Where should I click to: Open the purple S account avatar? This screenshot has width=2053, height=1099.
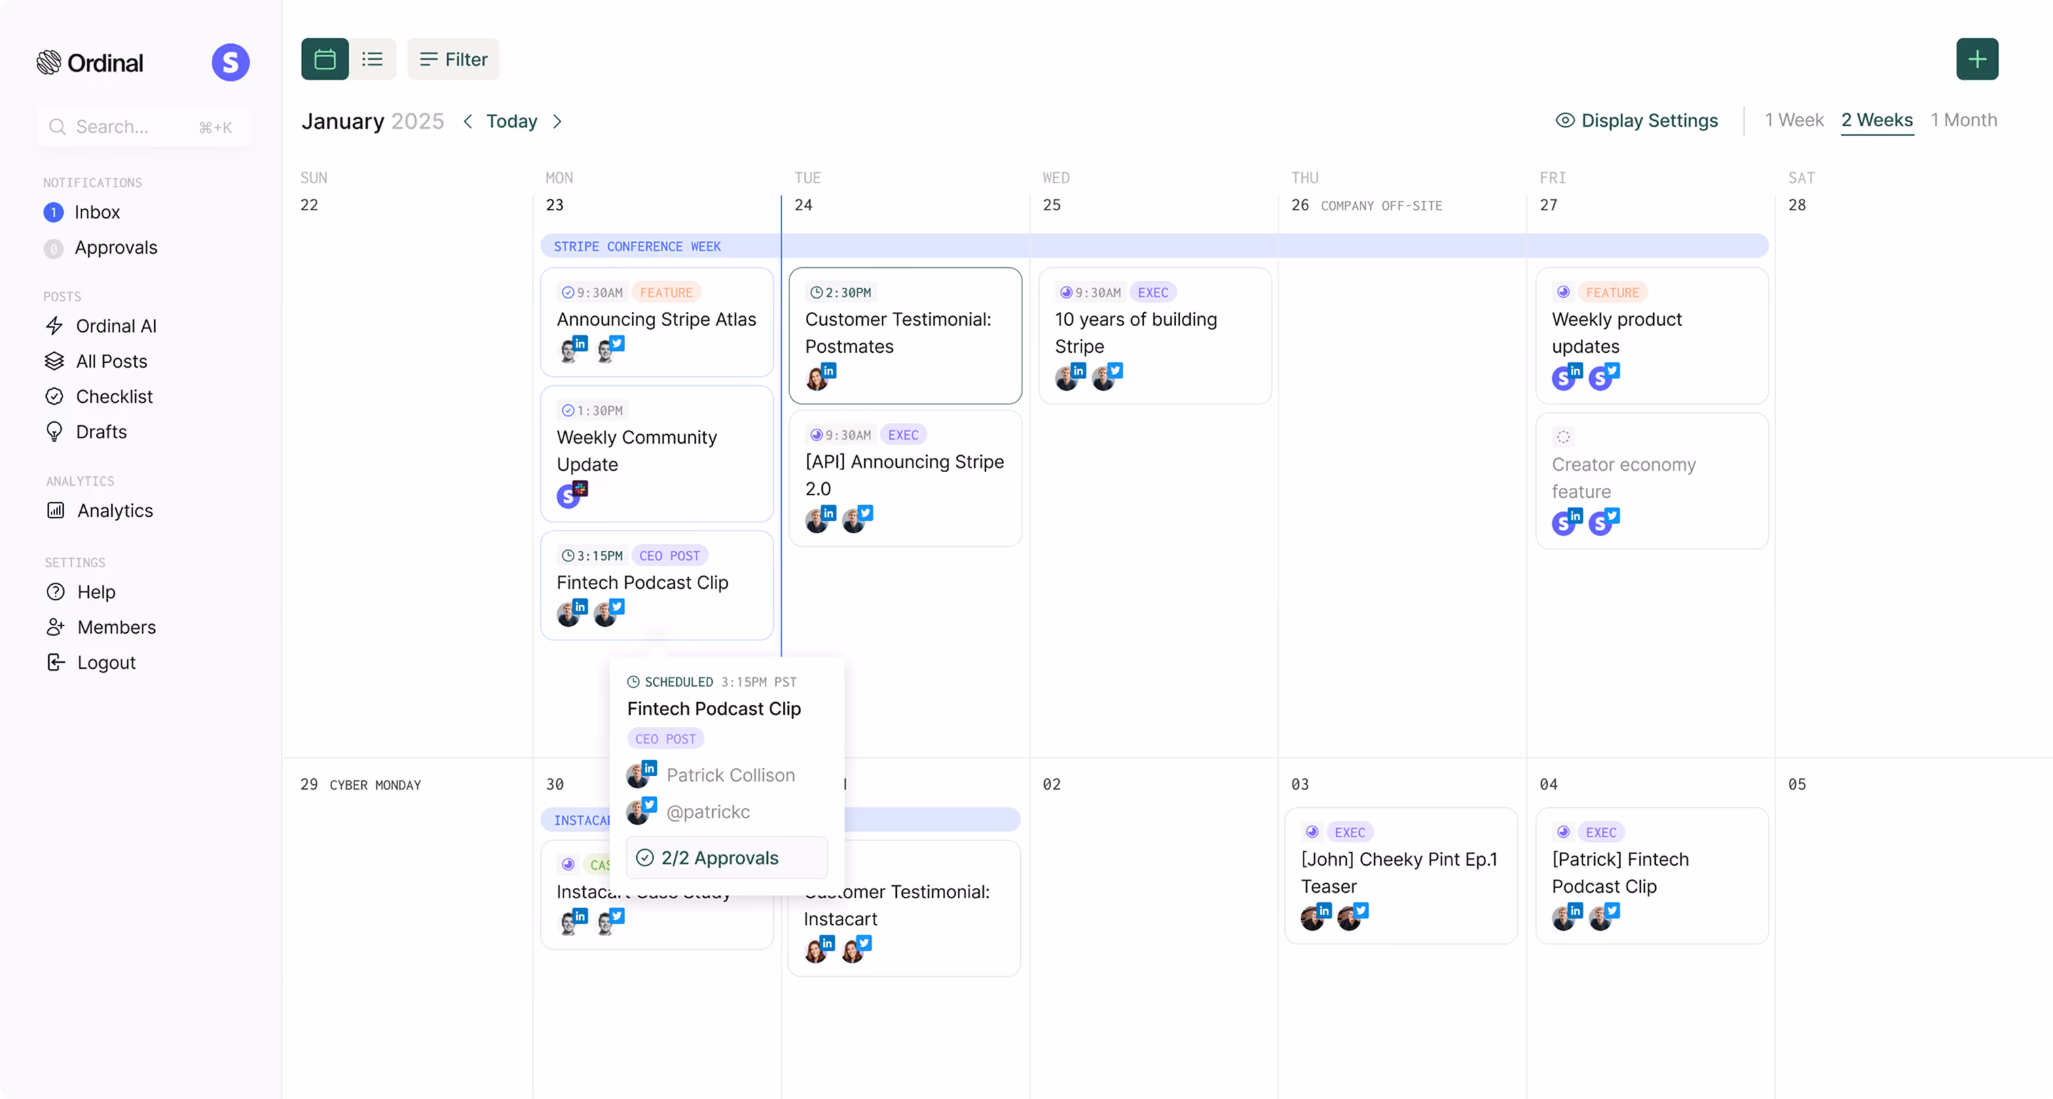point(230,62)
